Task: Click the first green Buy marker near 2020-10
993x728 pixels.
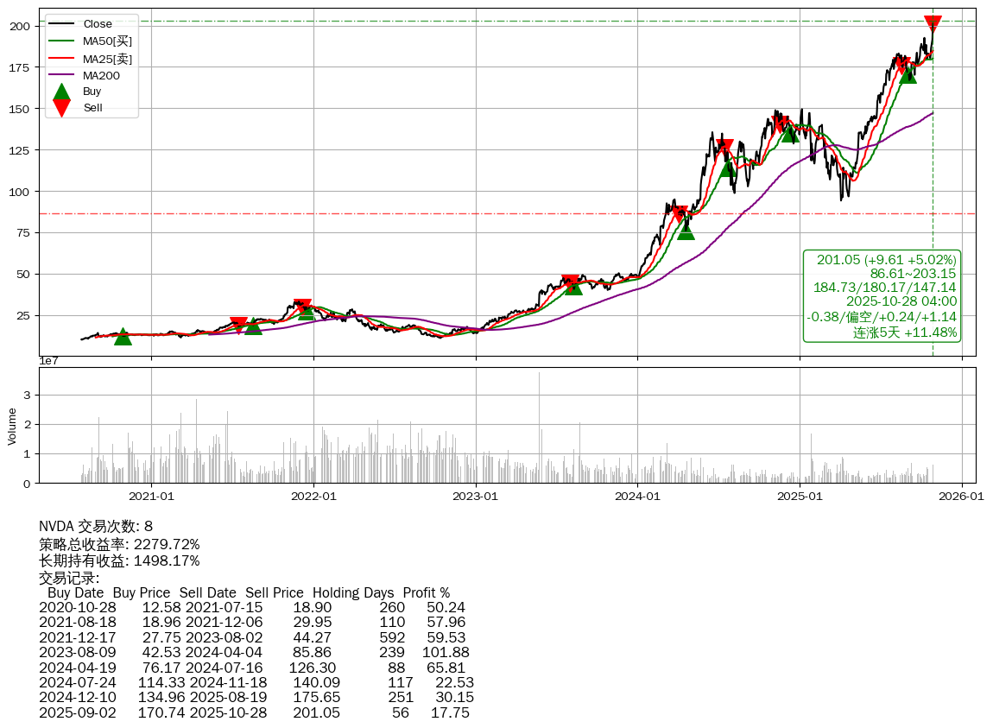Action: [123, 336]
